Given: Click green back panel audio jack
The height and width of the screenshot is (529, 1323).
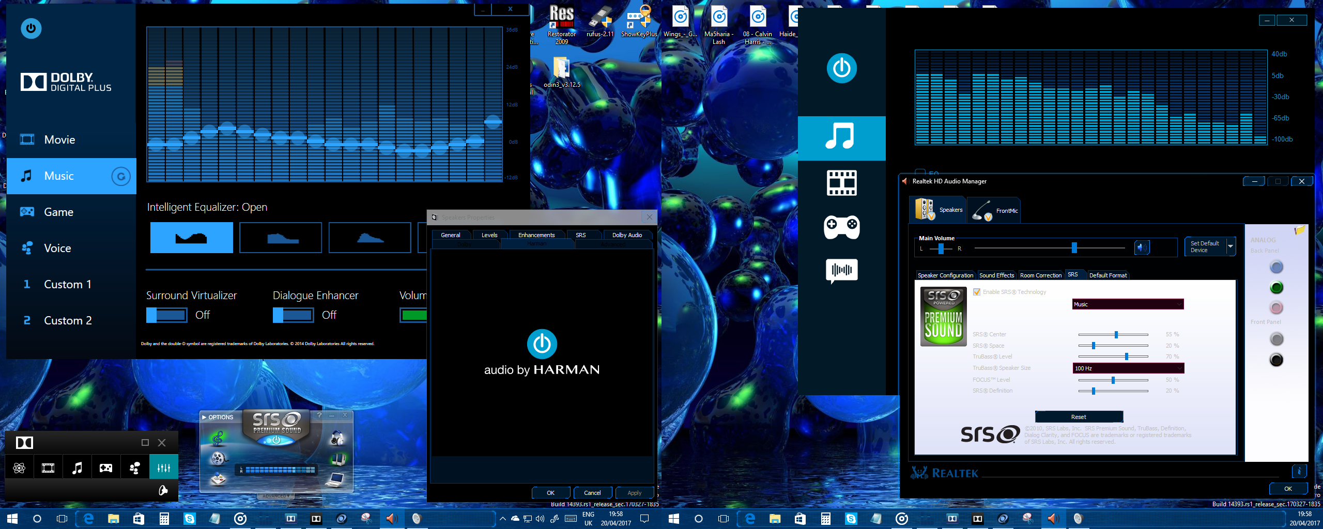Looking at the screenshot, I should click(1276, 288).
